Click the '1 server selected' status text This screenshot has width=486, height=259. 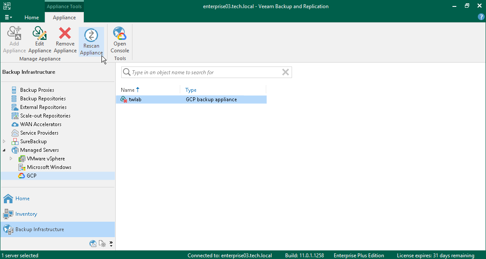[x=20, y=256]
